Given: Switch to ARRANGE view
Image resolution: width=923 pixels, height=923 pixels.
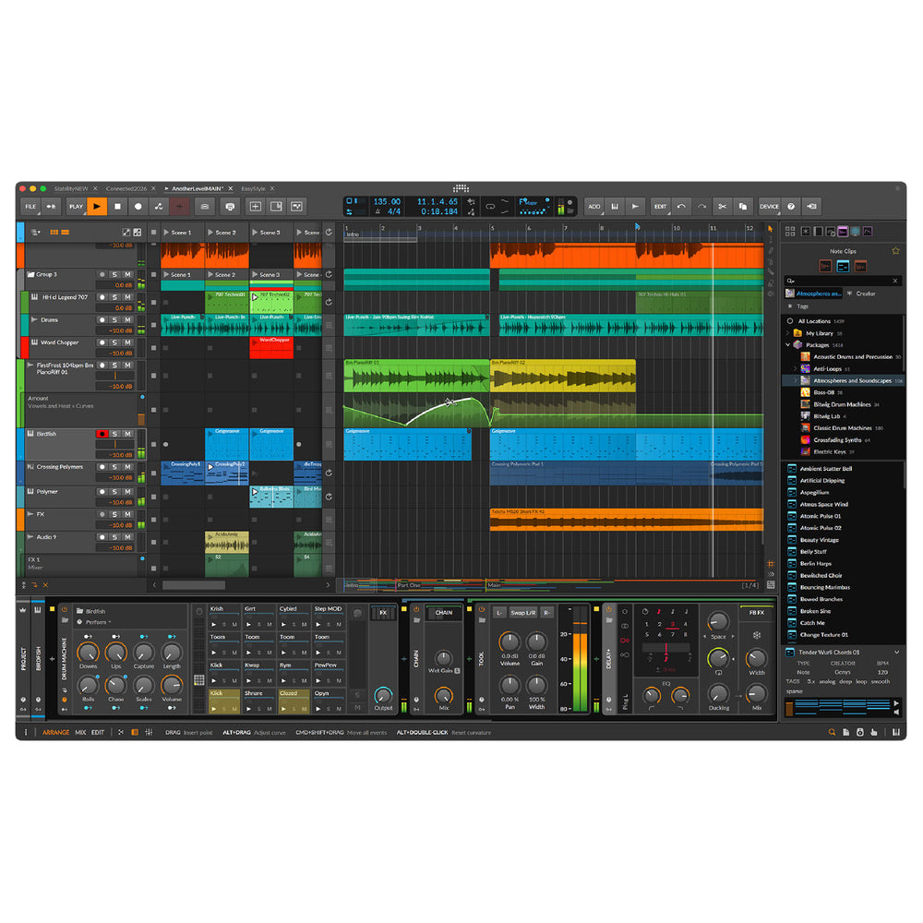Looking at the screenshot, I should [x=56, y=733].
